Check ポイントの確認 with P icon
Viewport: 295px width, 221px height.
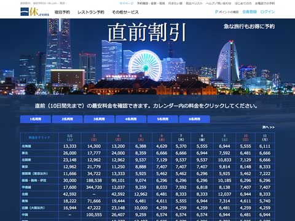click(x=227, y=12)
